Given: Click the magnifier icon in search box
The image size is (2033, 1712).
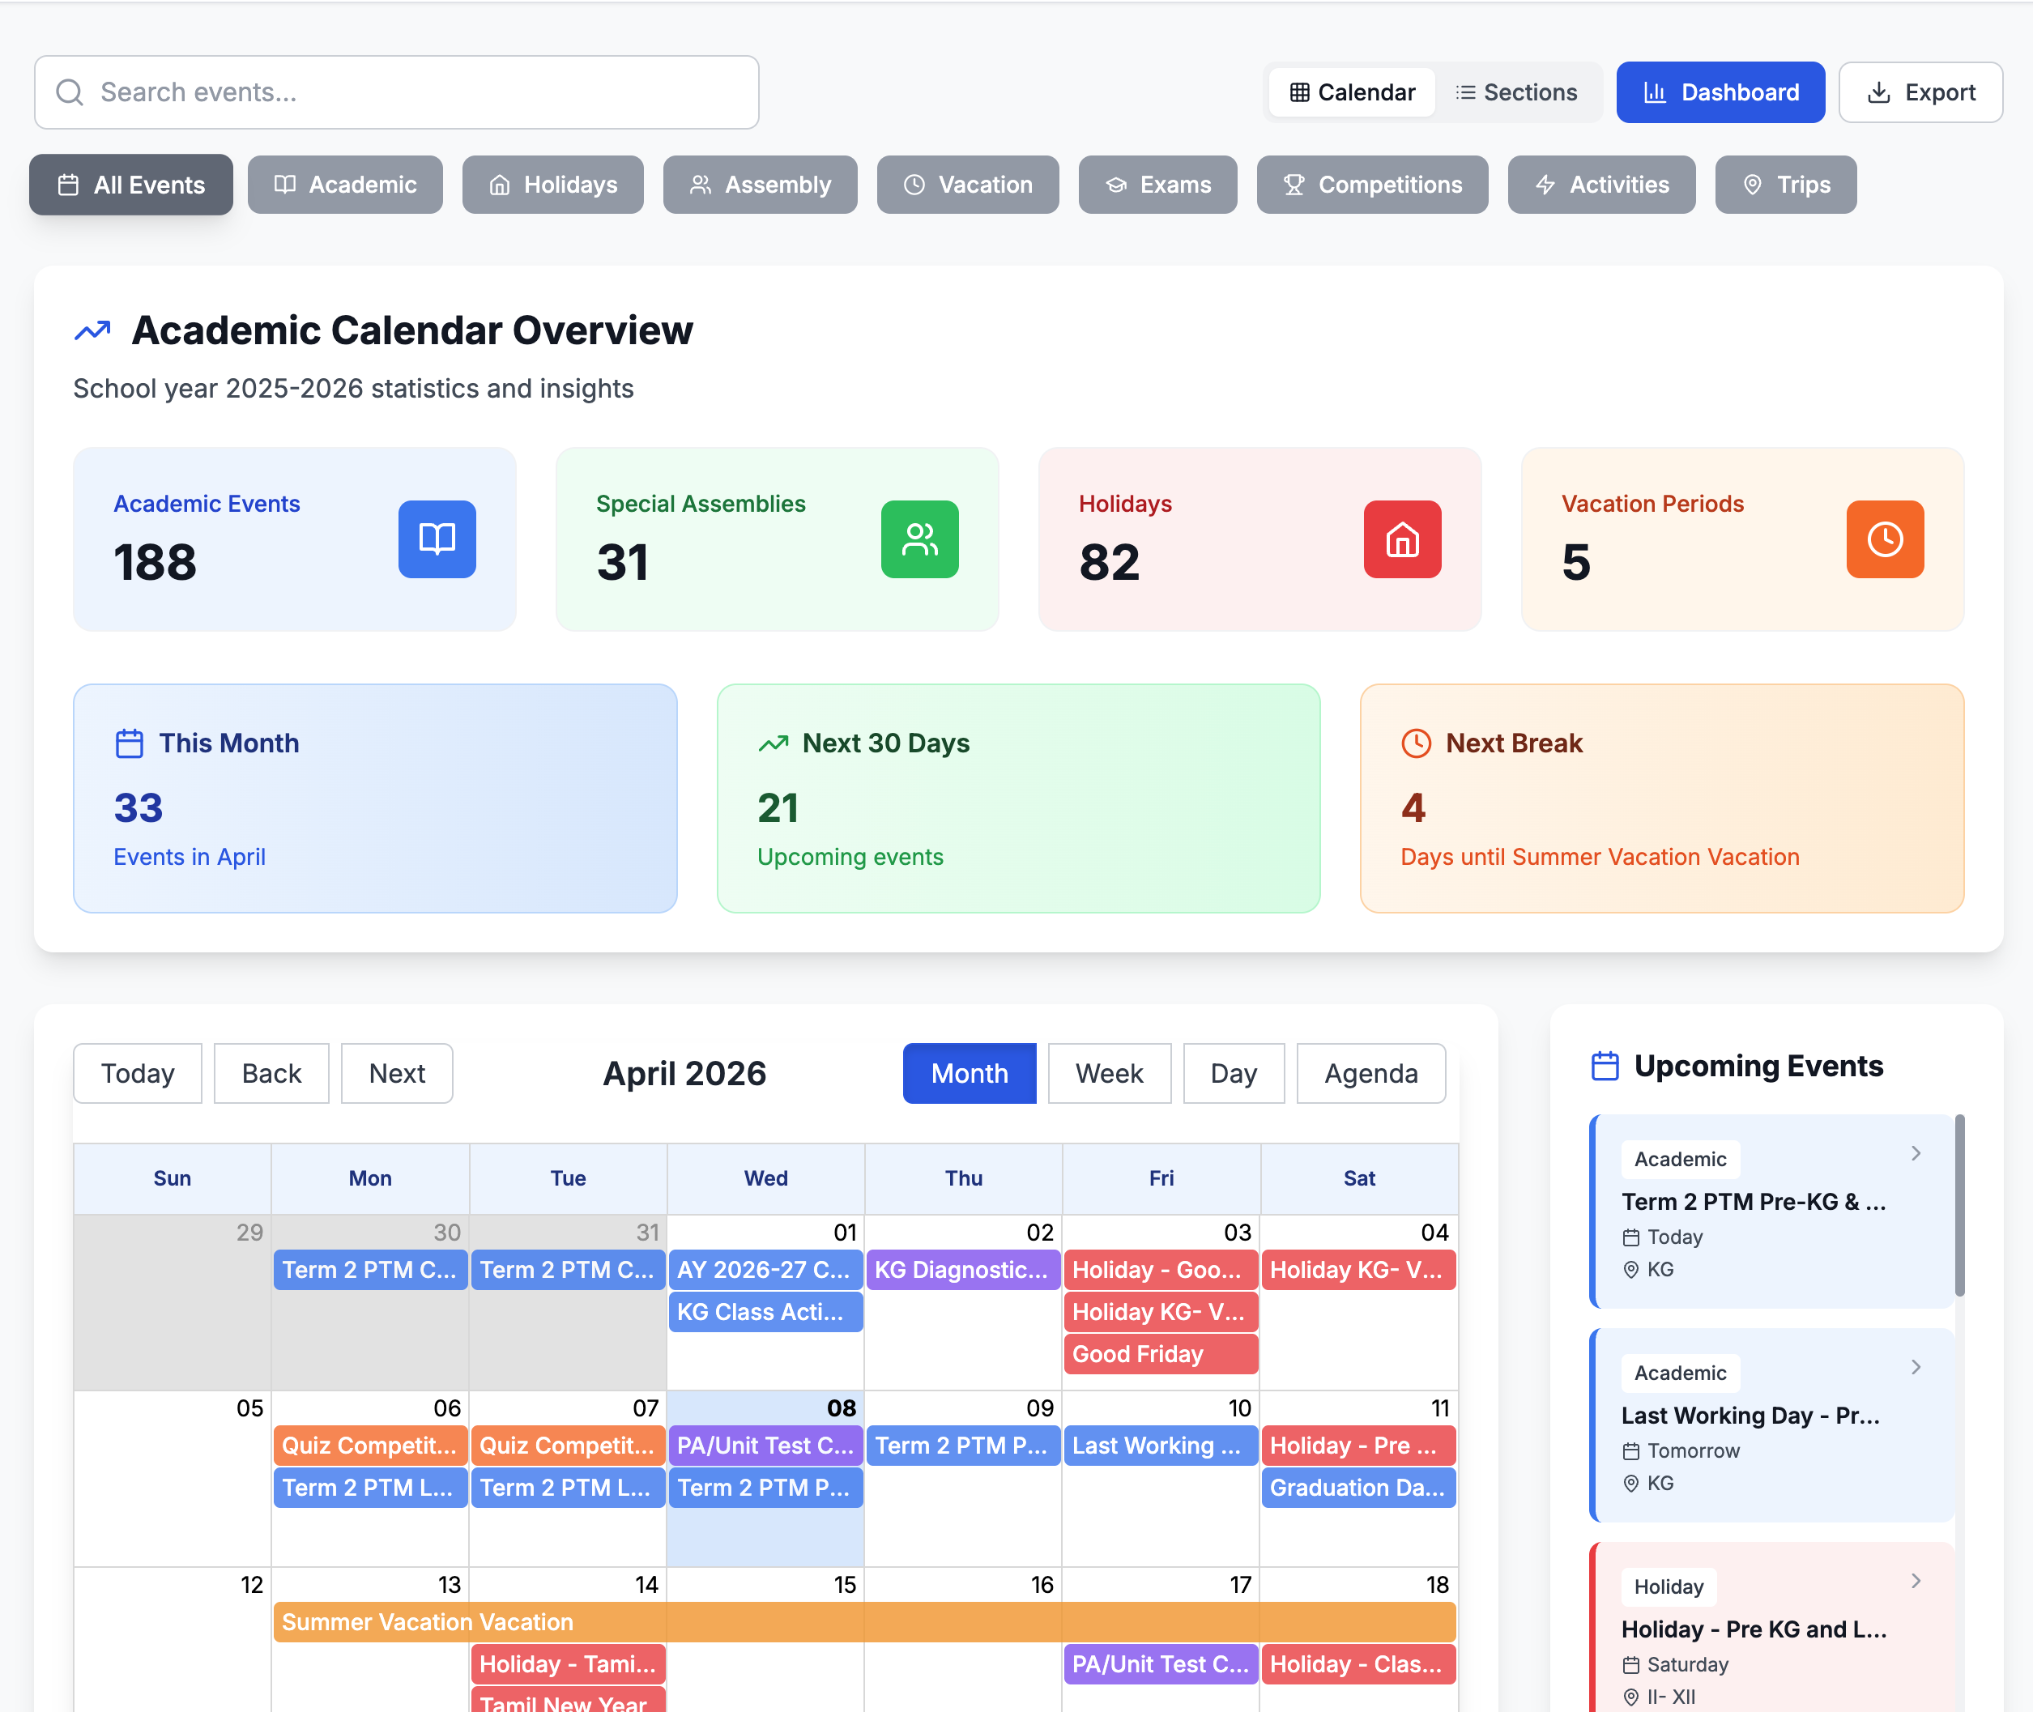Looking at the screenshot, I should click(70, 92).
